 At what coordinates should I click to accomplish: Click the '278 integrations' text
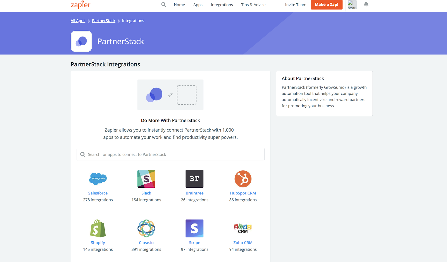pos(98,200)
